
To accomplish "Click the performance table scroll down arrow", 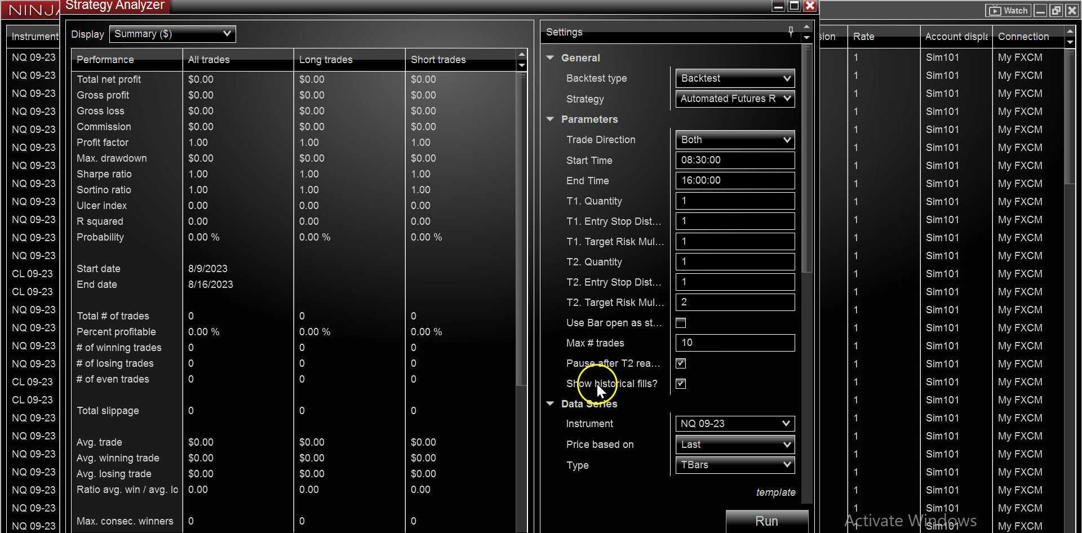I will click(522, 65).
